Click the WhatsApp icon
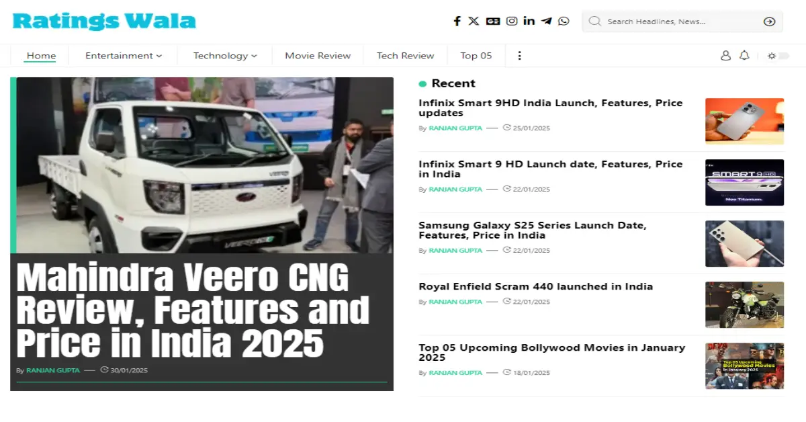 564,22
